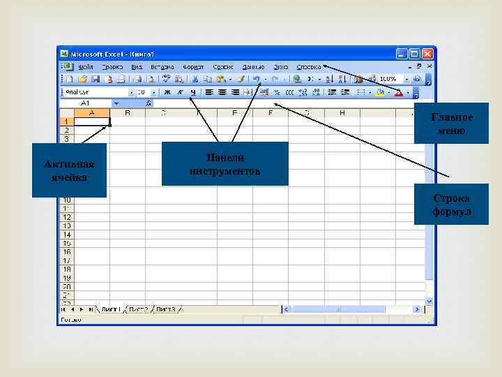Switch to the Лист3 sheet tab
The image size is (502, 377).
click(166, 309)
